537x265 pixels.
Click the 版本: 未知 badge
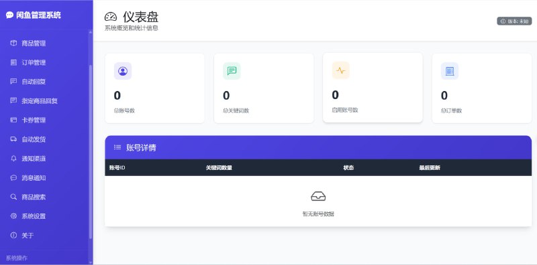(514, 21)
